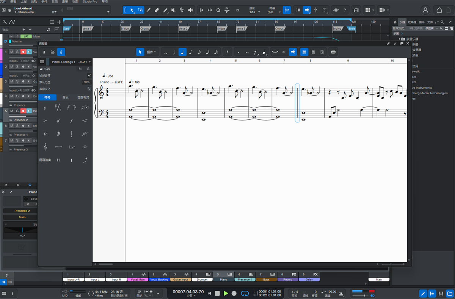Click stop in transport

pyautogui.click(x=217, y=293)
